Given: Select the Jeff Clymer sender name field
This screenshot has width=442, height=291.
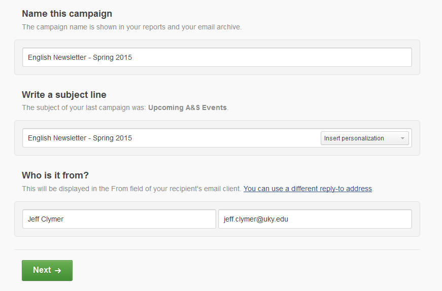Looking at the screenshot, I should (x=119, y=219).
